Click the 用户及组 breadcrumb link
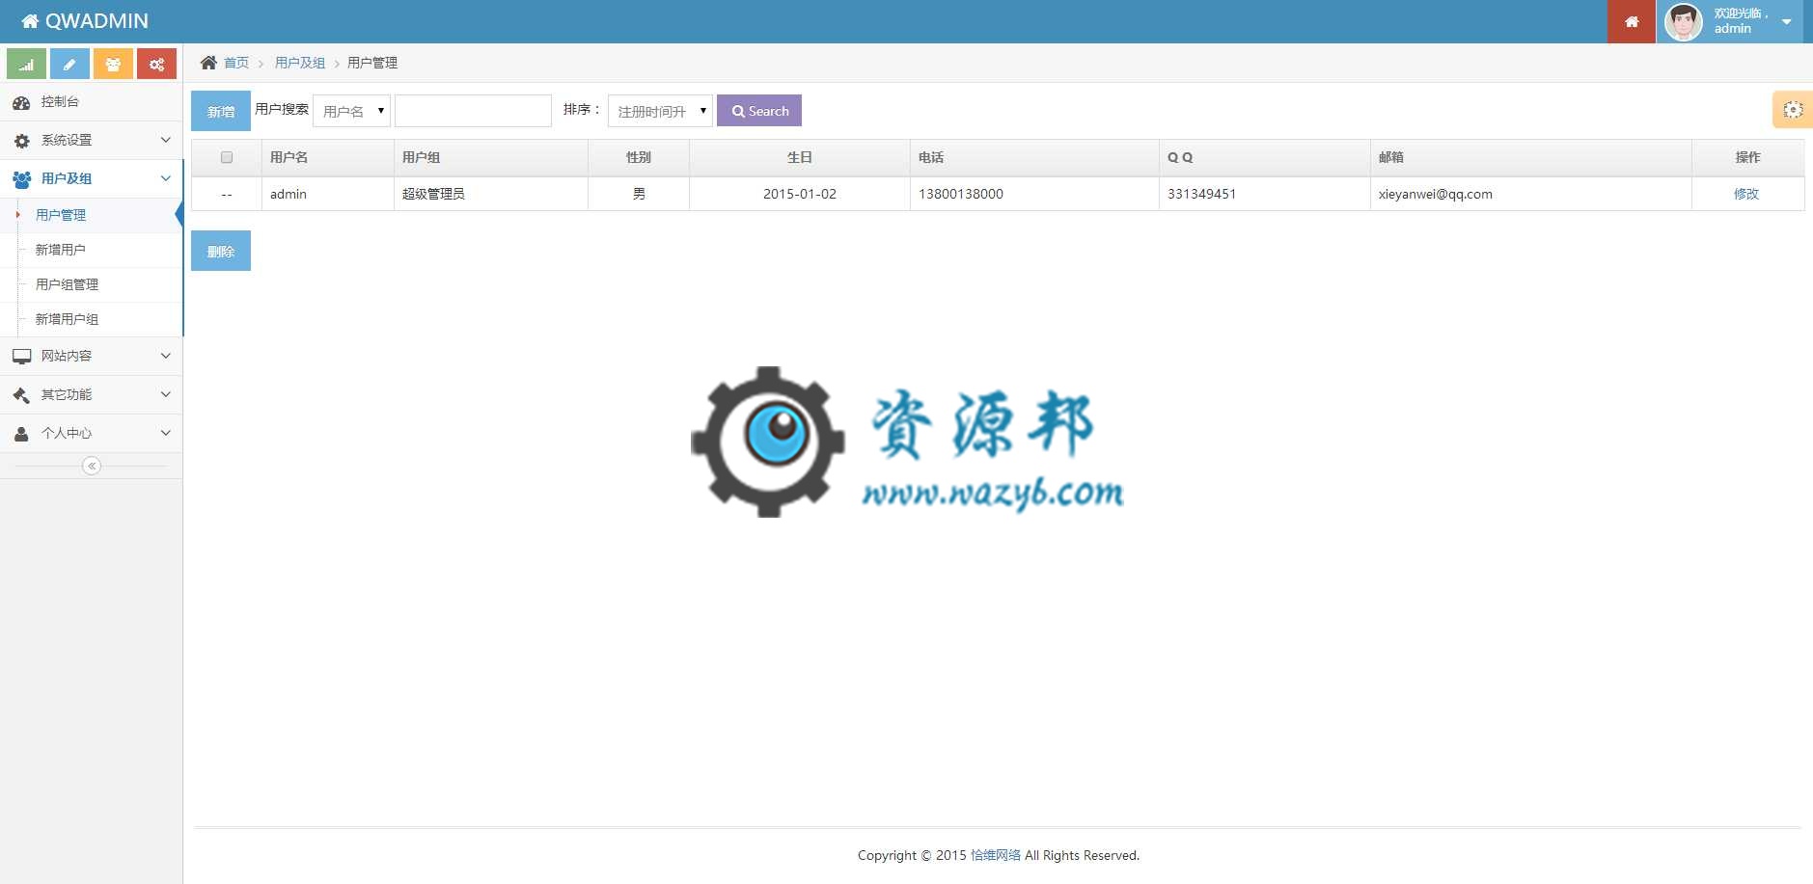 click(300, 63)
